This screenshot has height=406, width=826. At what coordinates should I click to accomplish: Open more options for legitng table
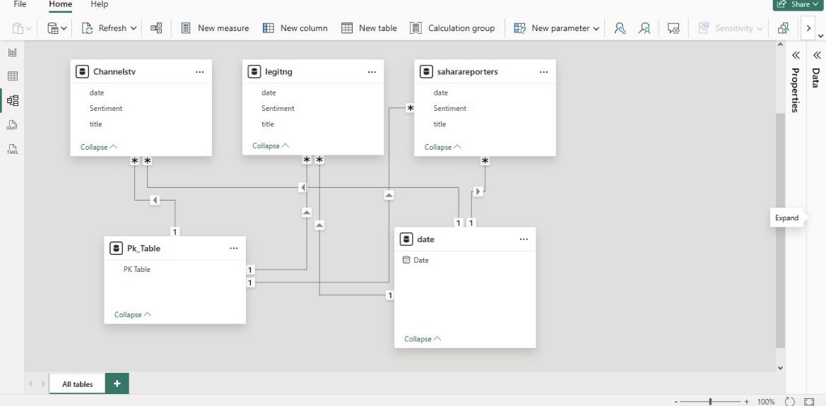[x=372, y=72]
